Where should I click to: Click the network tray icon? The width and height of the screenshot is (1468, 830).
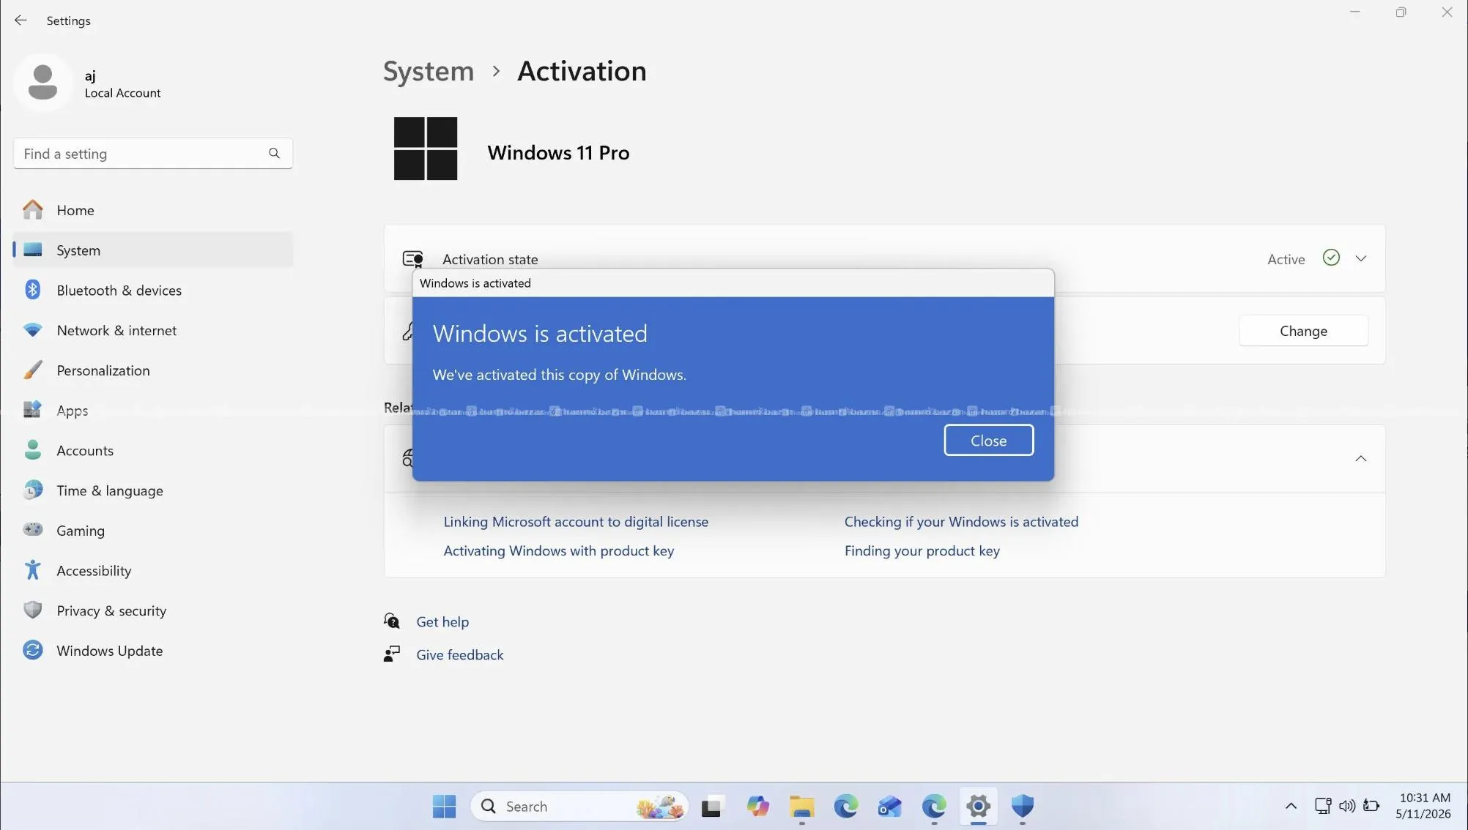(1322, 806)
